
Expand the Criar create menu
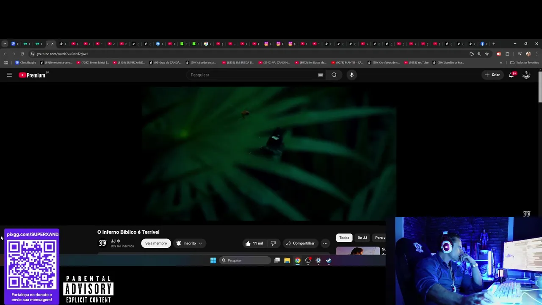pyautogui.click(x=492, y=75)
